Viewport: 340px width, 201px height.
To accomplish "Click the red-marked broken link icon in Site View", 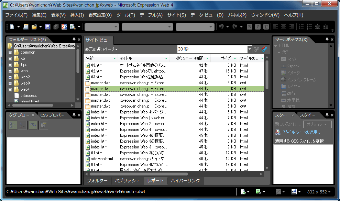I will click(264, 49).
